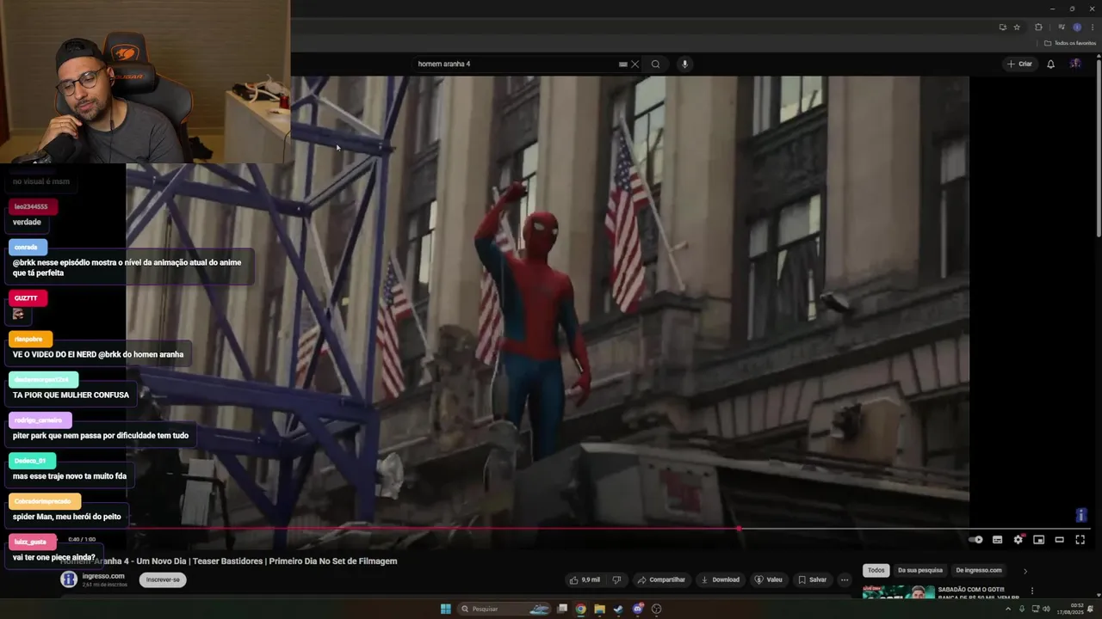Viewport: 1102px width, 619px height.
Task: Open the Chrome media controls icon
Action: (x=1061, y=27)
